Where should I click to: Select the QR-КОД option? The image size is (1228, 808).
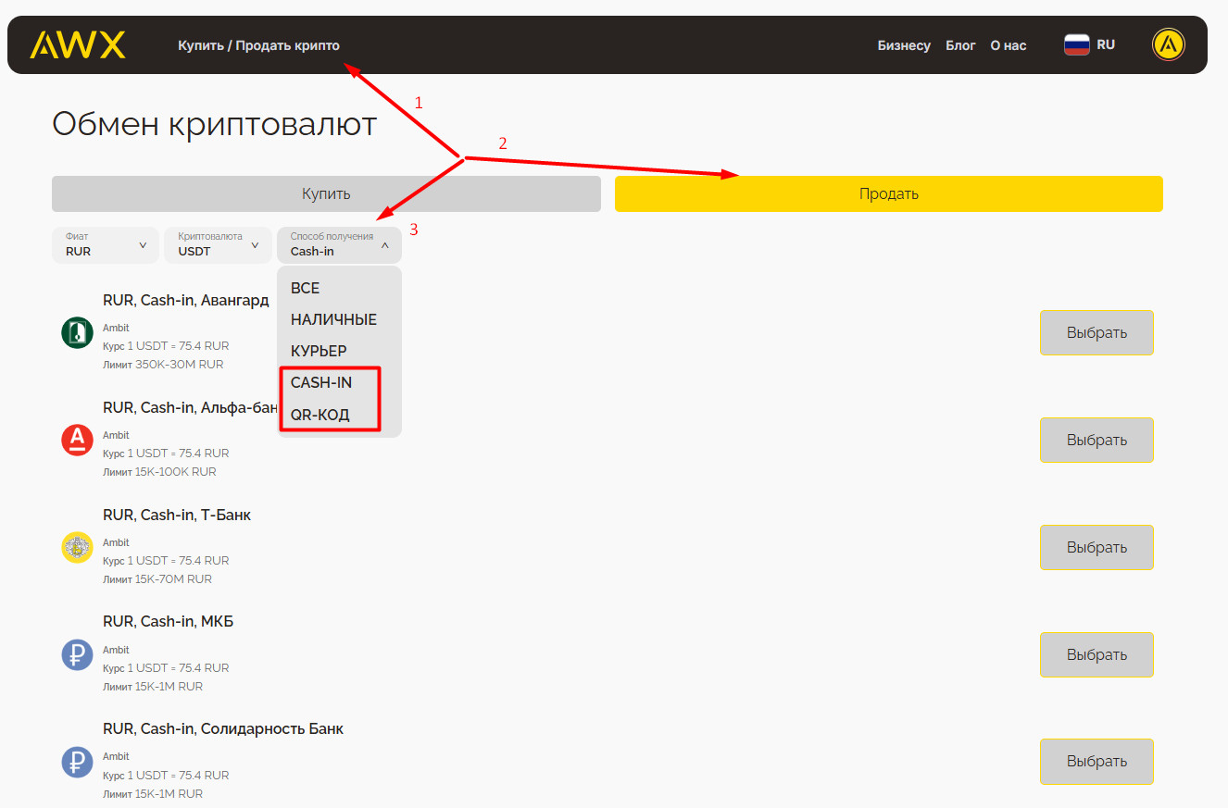(320, 415)
